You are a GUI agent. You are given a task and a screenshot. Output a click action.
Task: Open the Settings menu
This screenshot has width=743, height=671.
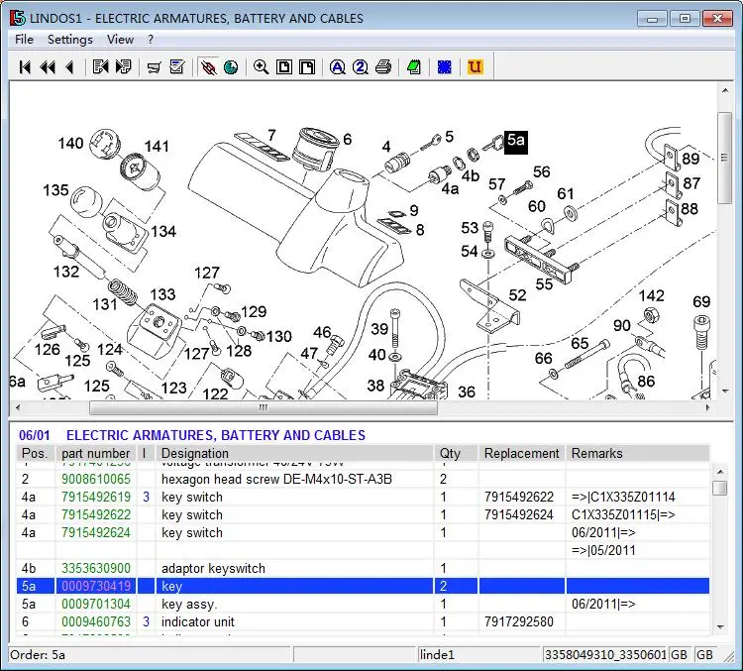(x=69, y=40)
